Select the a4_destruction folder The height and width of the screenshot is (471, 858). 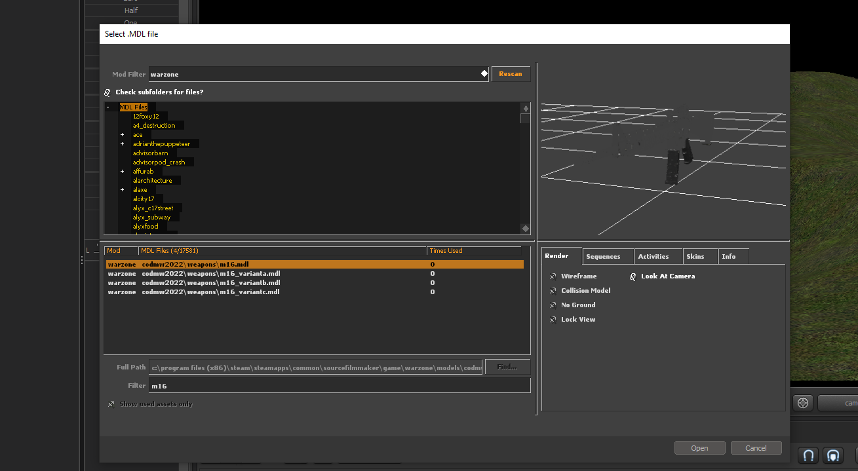point(154,125)
